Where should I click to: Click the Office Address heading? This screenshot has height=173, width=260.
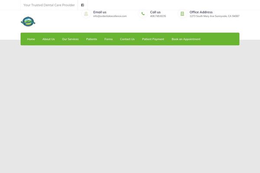(x=201, y=12)
